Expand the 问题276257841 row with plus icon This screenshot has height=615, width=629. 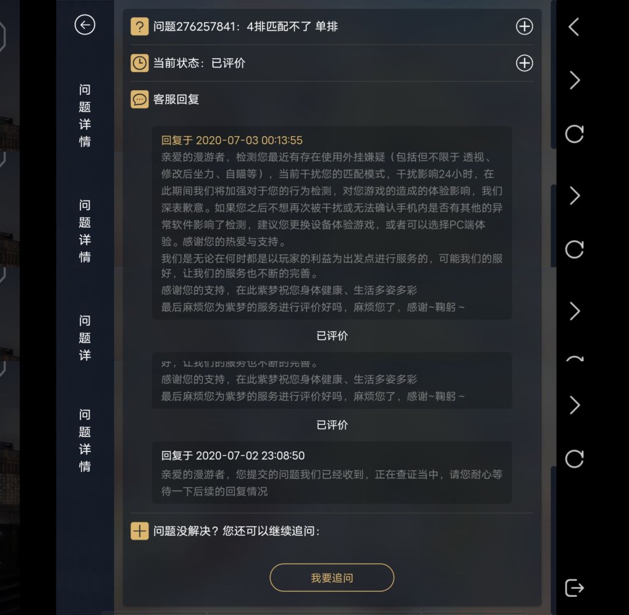point(524,26)
